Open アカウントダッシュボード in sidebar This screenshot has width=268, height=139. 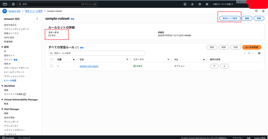[x=17, y=29]
